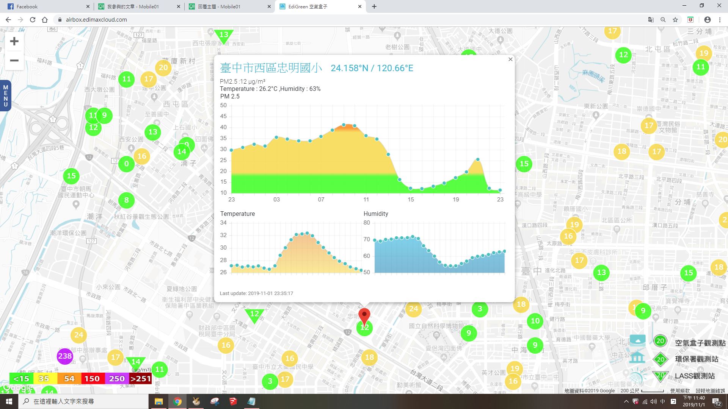
Task: Select the green 8 marker near 朝馬
Action: click(x=127, y=200)
